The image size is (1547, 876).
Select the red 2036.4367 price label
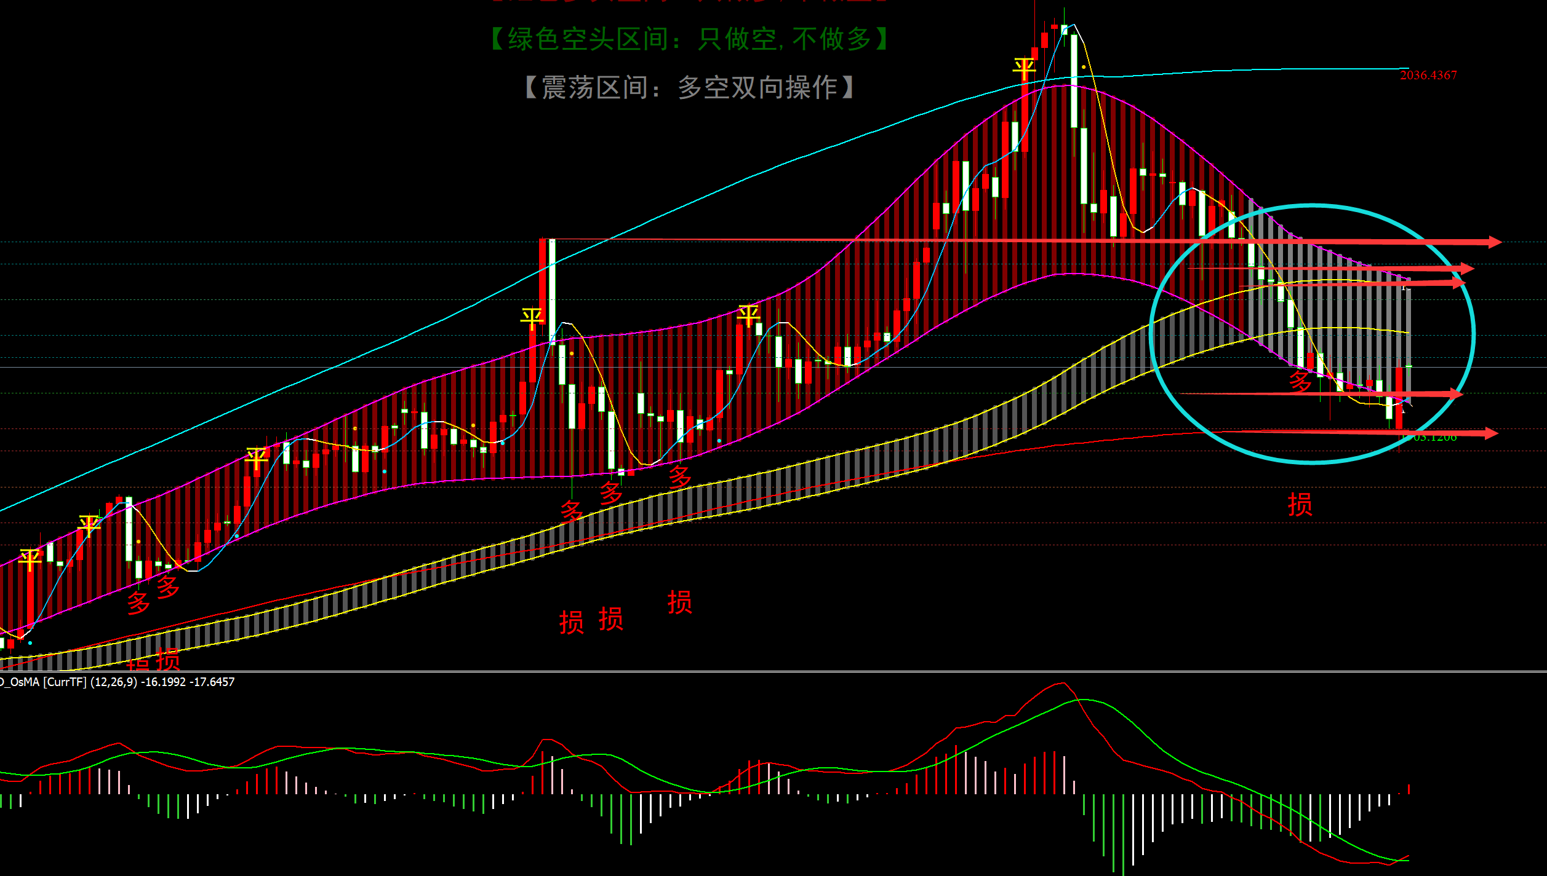[1428, 76]
